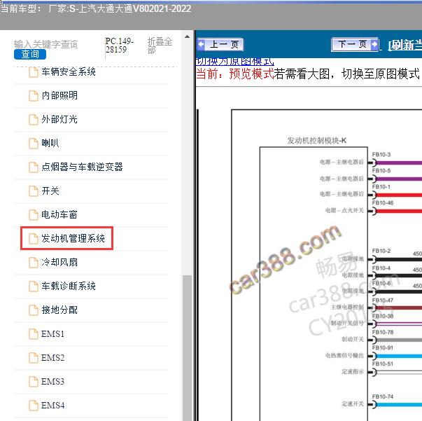Click connector label FB10-78
Viewport: 422px width, 421px height.
point(383,332)
